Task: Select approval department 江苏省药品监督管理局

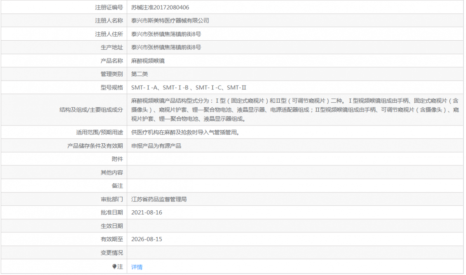Action: 159,199
